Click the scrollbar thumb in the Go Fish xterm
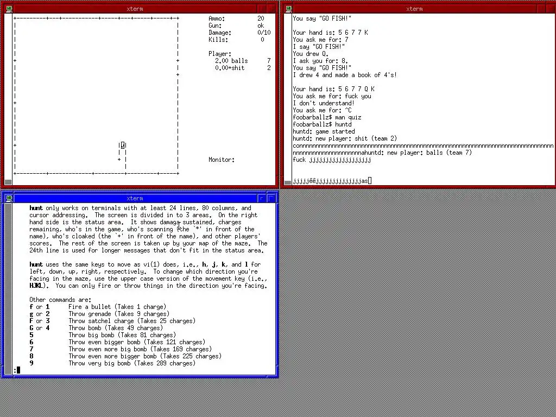 (x=288, y=182)
